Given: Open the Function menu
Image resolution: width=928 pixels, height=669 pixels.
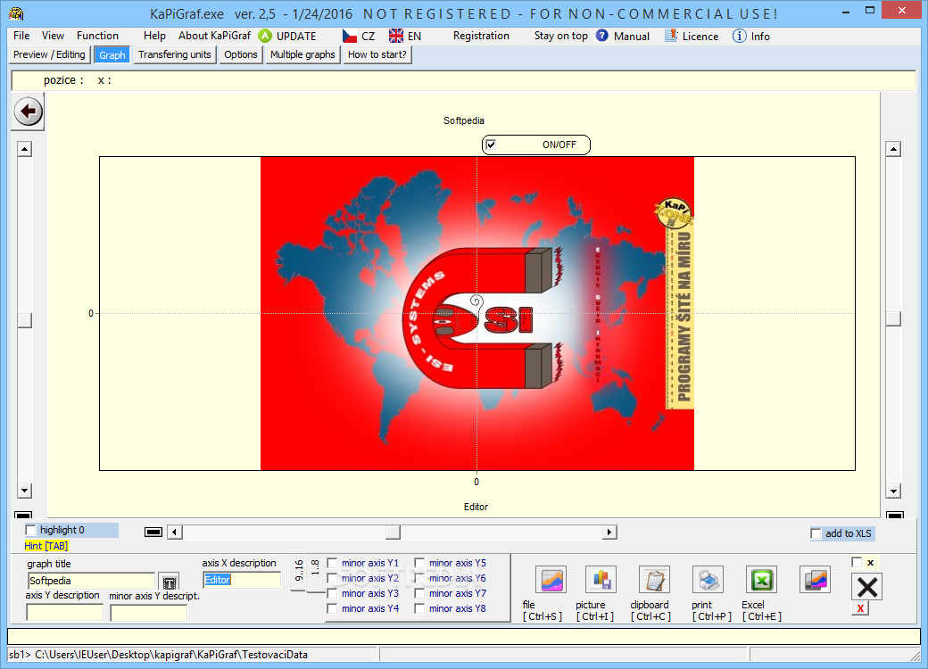Looking at the screenshot, I should tap(97, 36).
